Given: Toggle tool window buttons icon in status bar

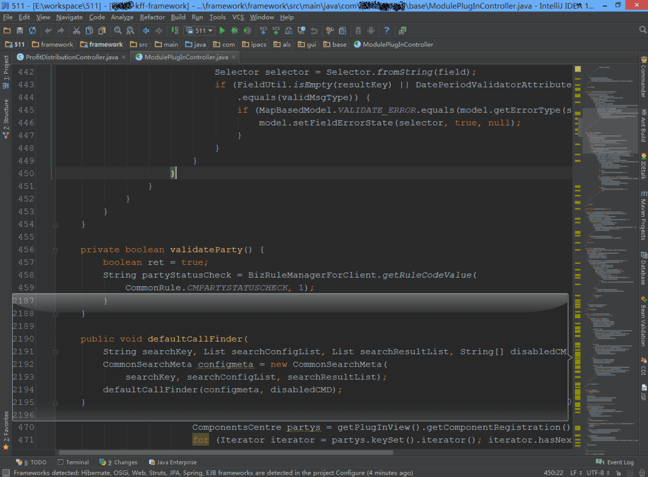Looking at the screenshot, I should [6, 472].
